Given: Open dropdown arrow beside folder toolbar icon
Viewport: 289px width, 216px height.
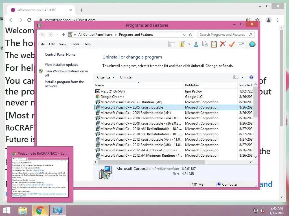Looking at the screenshot, I should coord(189,44).
